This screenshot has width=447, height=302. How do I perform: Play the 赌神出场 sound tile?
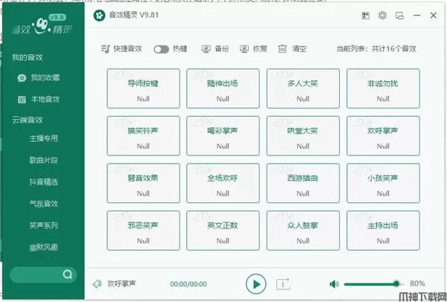[x=223, y=89]
